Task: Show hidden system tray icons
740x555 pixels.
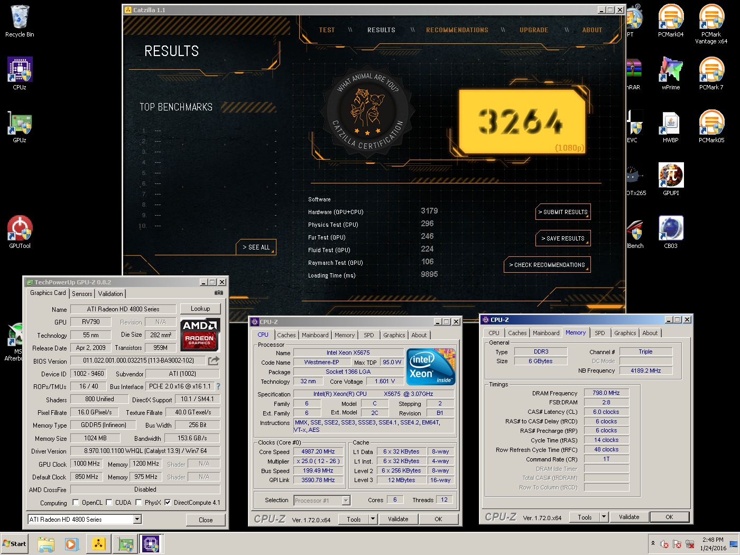Action: [653, 543]
